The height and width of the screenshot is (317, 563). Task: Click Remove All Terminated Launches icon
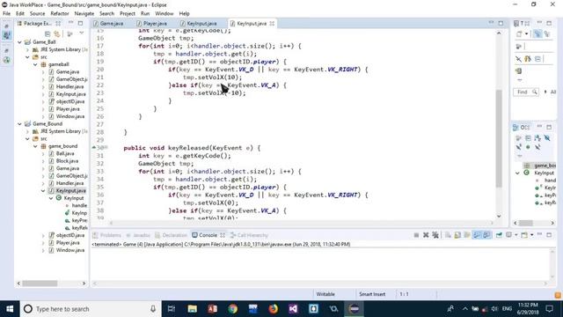click(435, 235)
